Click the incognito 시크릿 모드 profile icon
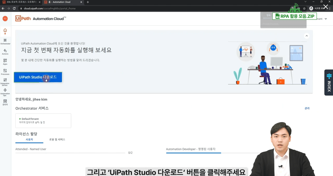 click(311, 8)
